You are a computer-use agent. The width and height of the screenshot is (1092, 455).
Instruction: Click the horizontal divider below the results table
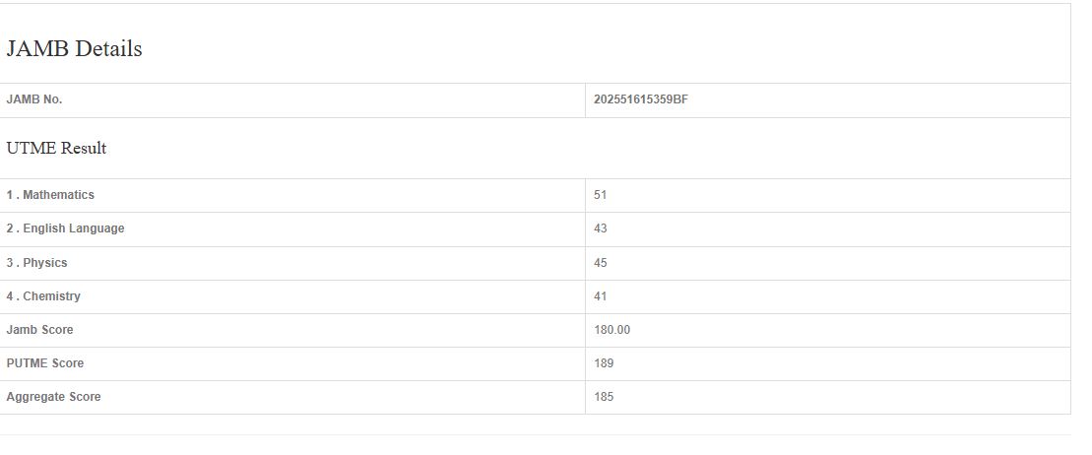pyautogui.click(x=535, y=434)
